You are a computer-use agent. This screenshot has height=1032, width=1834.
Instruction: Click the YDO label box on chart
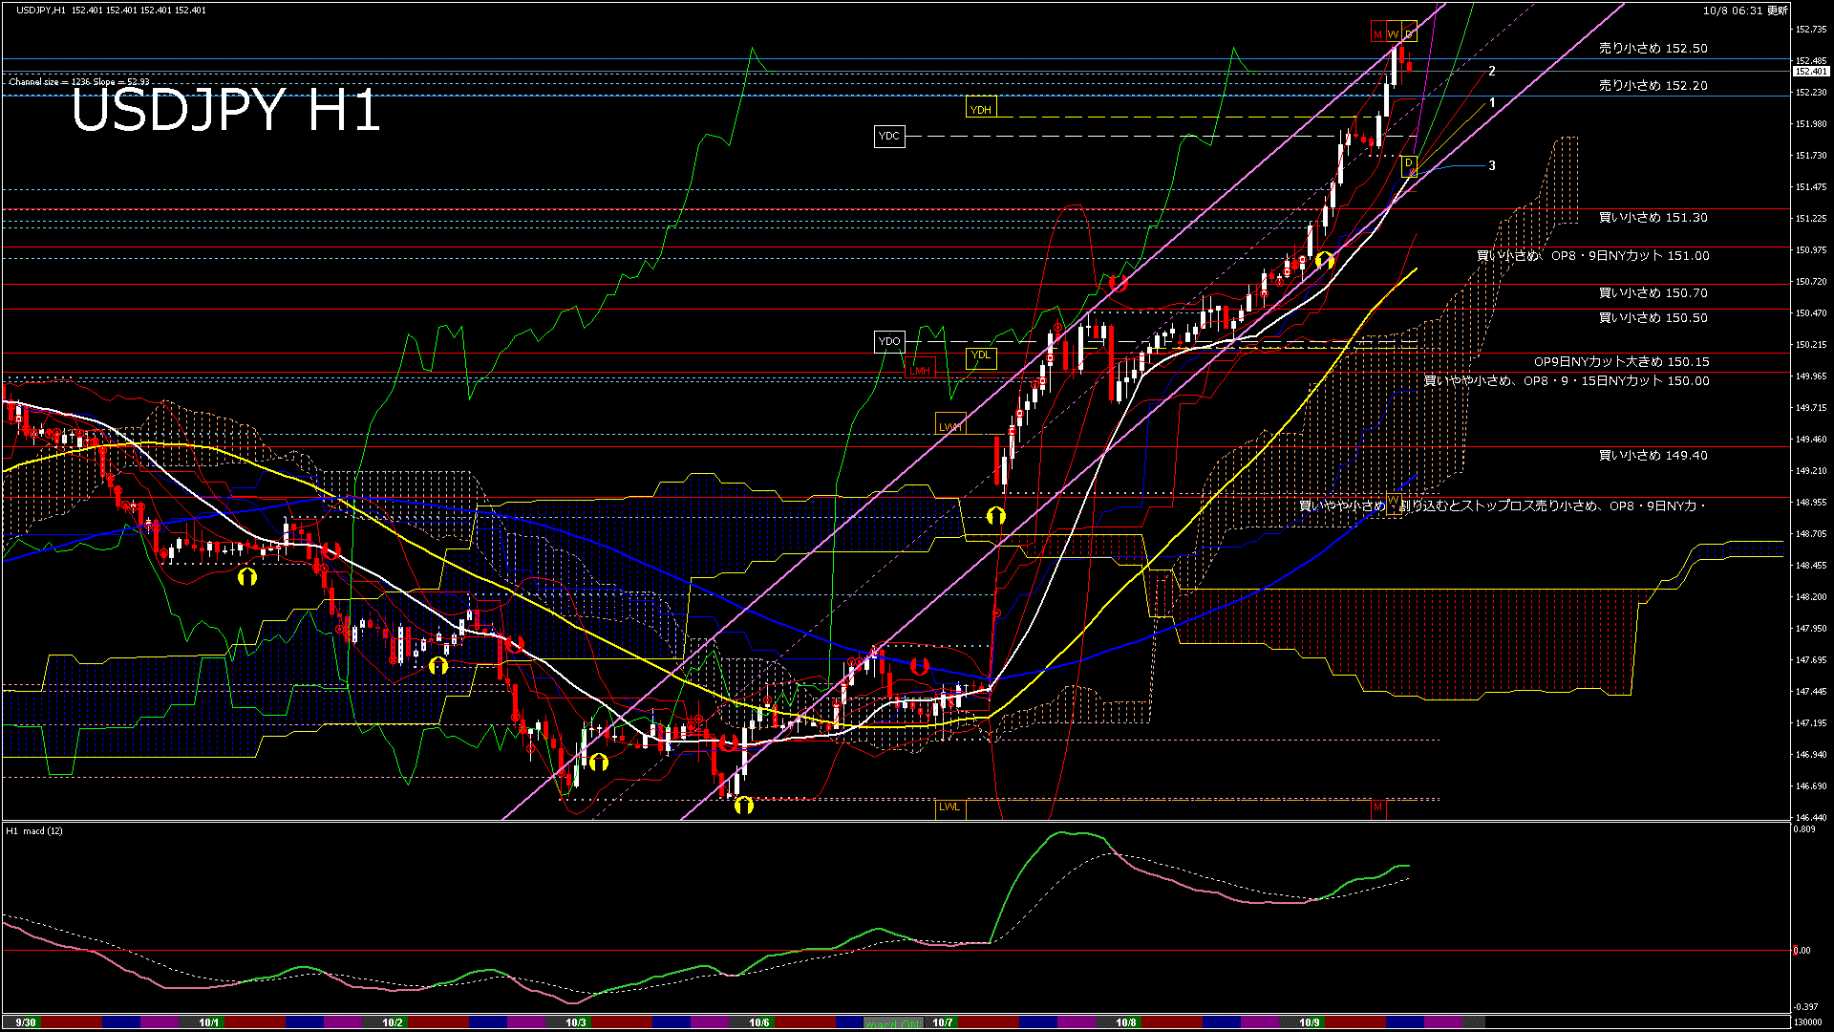[888, 341]
